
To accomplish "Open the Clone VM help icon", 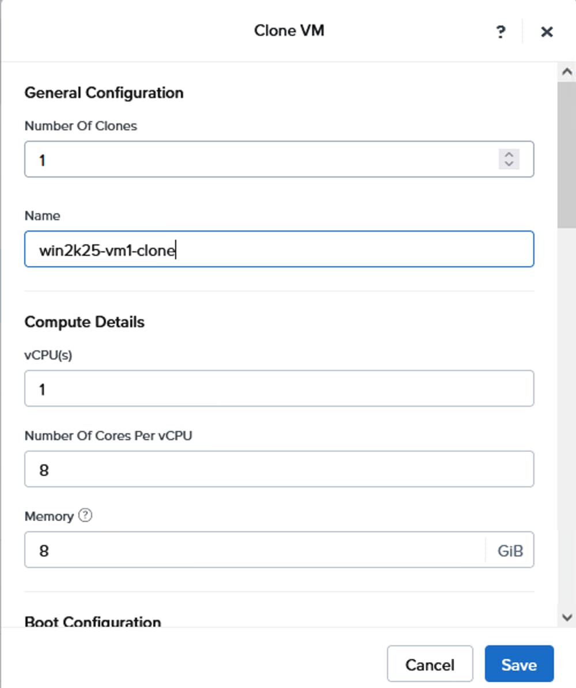I will click(501, 32).
